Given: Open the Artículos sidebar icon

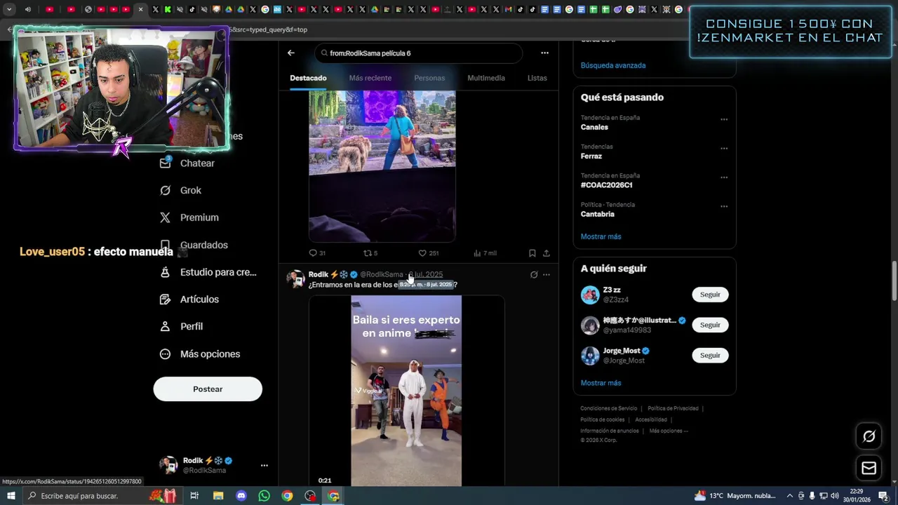Looking at the screenshot, I should tap(166, 299).
